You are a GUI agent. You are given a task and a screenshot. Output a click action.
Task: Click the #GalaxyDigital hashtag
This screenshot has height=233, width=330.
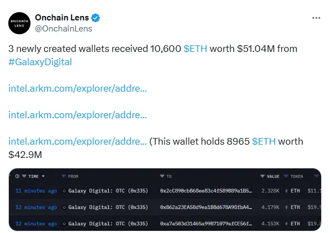(x=40, y=62)
